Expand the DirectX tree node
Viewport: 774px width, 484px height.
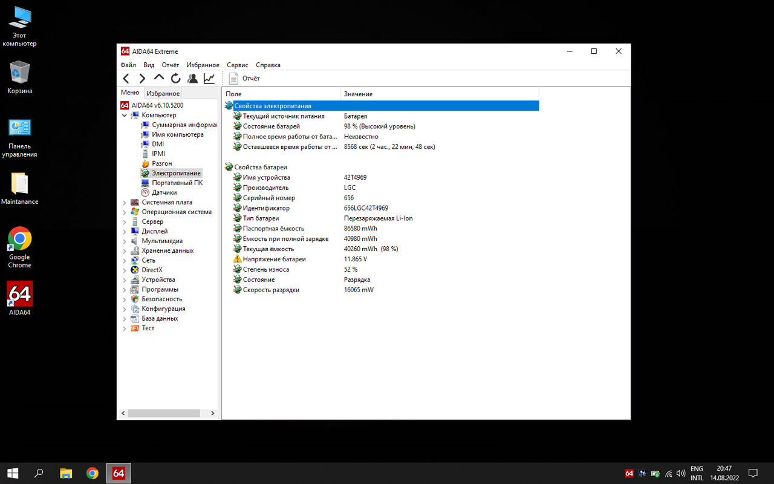pyautogui.click(x=125, y=270)
